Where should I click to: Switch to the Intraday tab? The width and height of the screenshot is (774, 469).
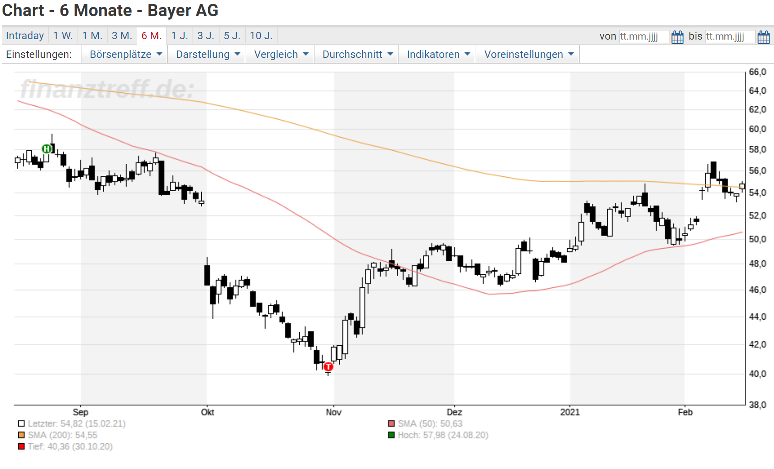pyautogui.click(x=25, y=36)
